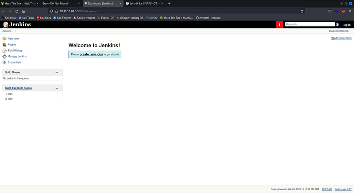This screenshot has height=193, width=354.
Task: Open Kali Linux bookmark
Action: [9, 18]
